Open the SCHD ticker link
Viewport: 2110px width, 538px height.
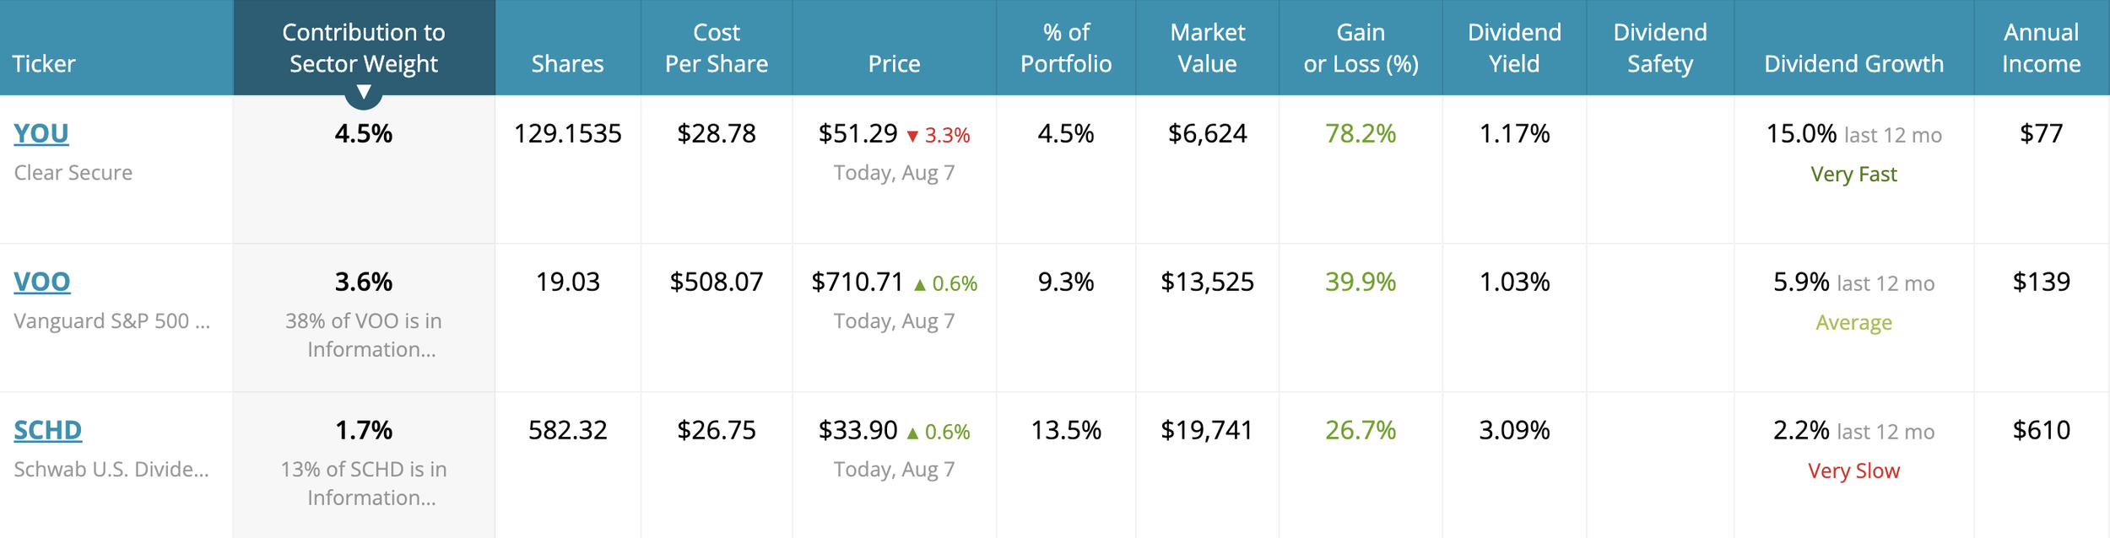(48, 430)
